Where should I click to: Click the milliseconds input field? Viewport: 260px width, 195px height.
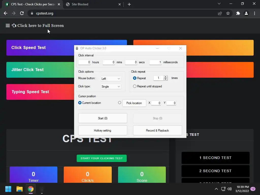click(x=155, y=62)
